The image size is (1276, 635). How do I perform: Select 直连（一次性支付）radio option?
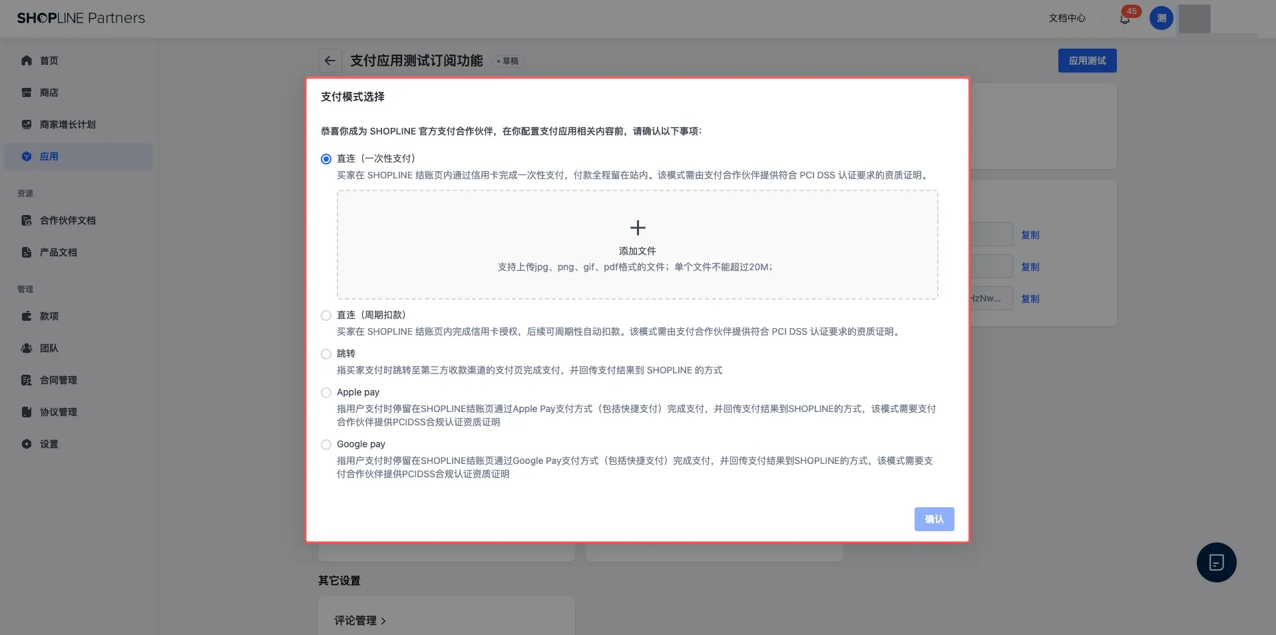point(326,159)
